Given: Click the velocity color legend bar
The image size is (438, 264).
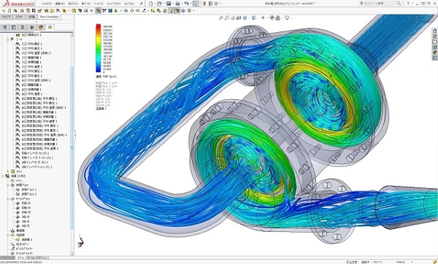Looking at the screenshot, I should (x=99, y=48).
